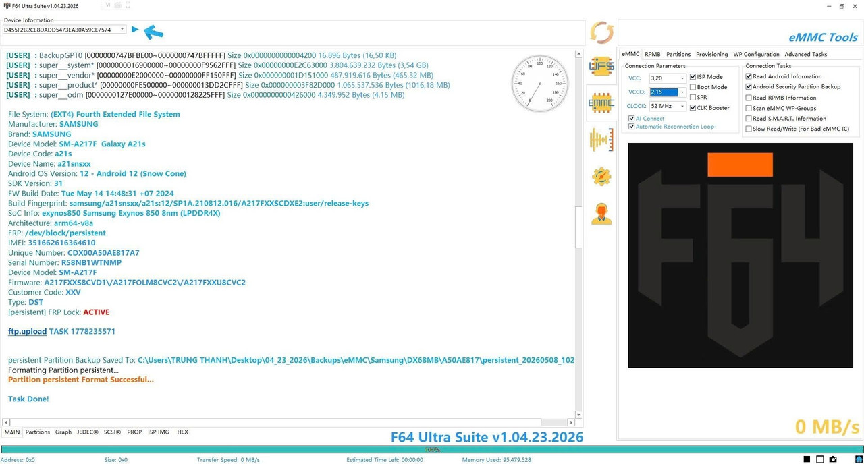Click the Transfer Speed status entry
The height and width of the screenshot is (464, 864).
[x=228, y=460]
